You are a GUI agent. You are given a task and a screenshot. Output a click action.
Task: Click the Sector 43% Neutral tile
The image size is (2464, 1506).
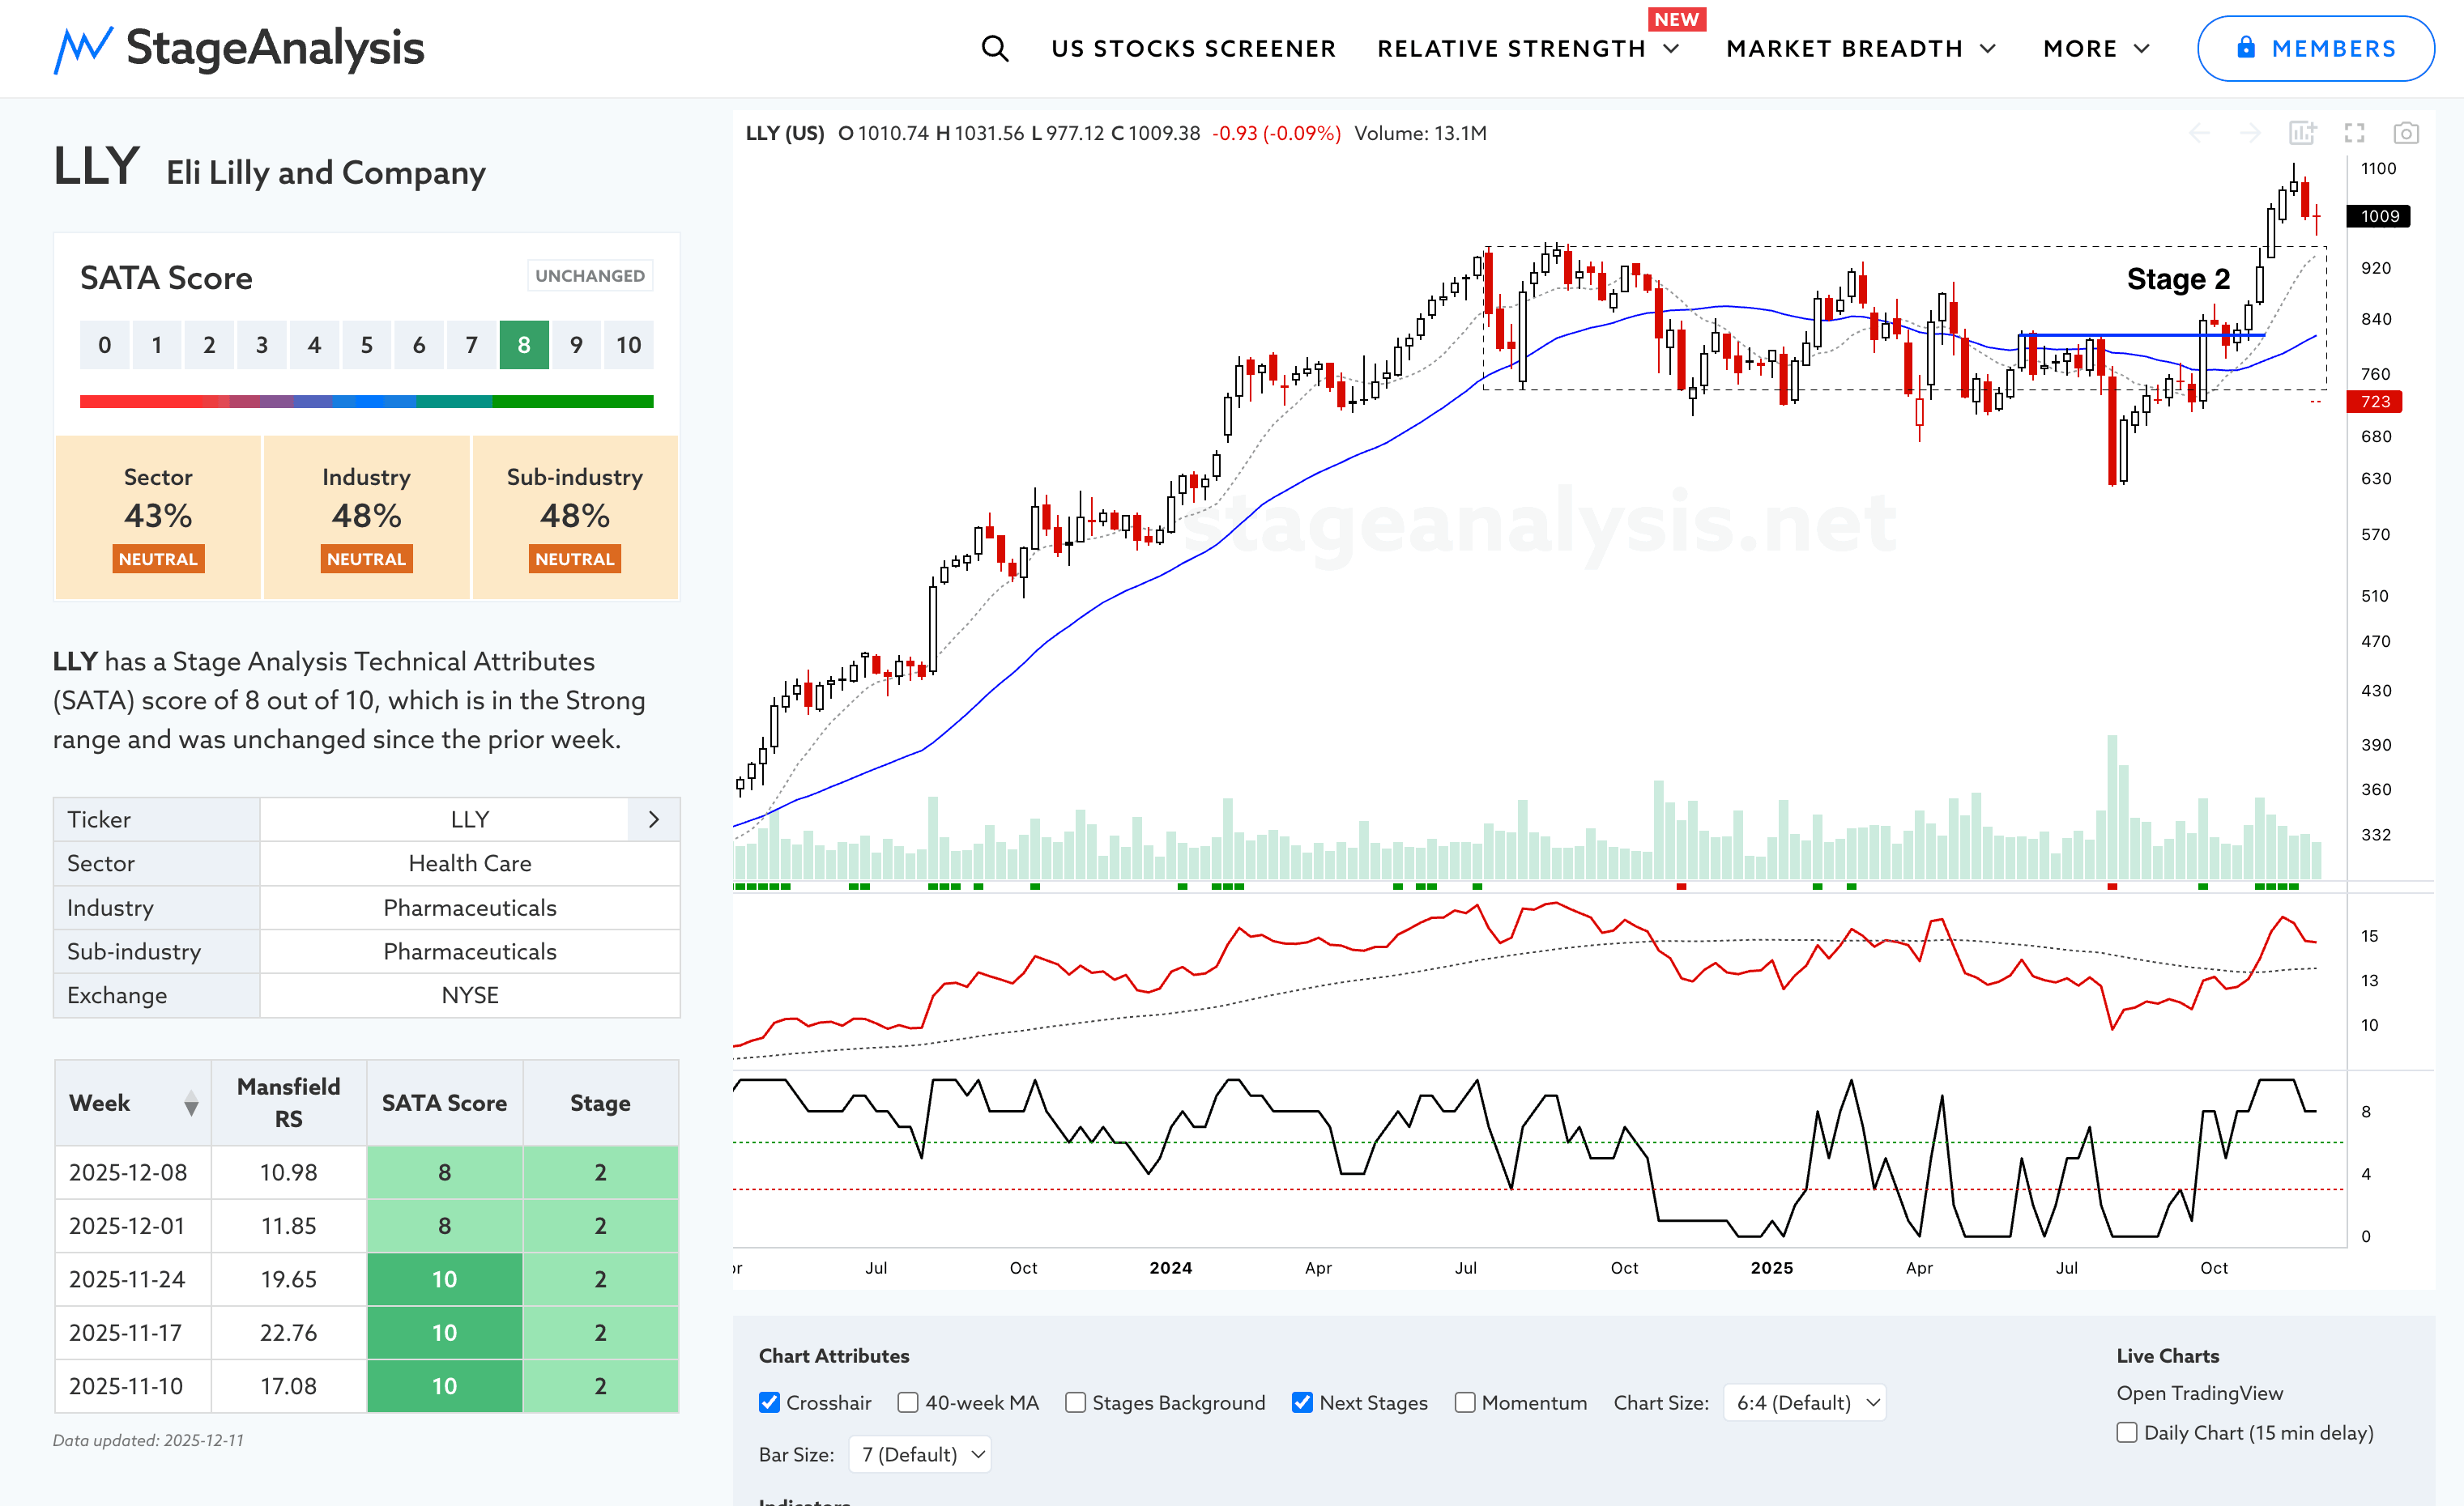coord(158,517)
